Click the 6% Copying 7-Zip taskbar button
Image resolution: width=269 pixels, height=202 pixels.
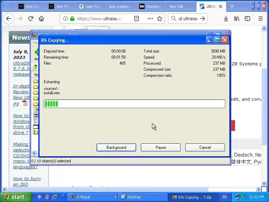(193, 197)
